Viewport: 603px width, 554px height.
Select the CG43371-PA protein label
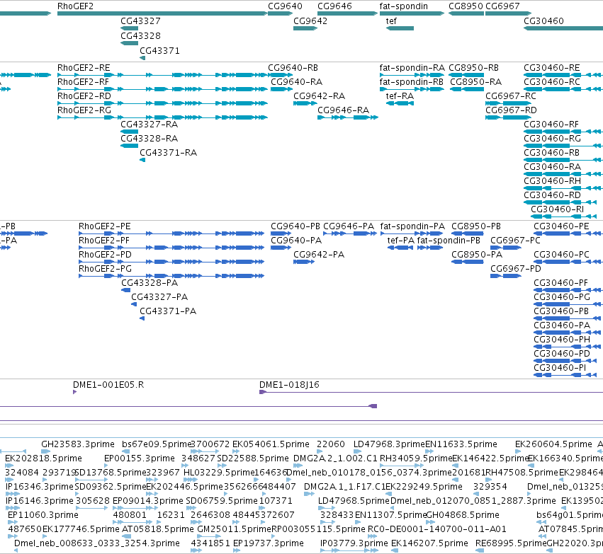pyautogui.click(x=168, y=311)
